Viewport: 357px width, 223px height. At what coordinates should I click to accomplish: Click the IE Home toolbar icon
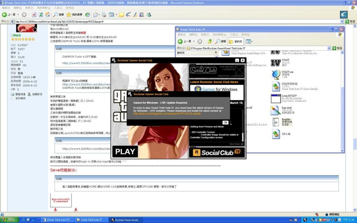pyautogui.click(x=47, y=15)
